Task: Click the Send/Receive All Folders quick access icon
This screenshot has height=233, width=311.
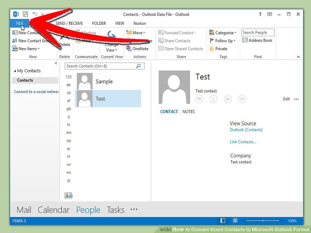Action: [25, 14]
